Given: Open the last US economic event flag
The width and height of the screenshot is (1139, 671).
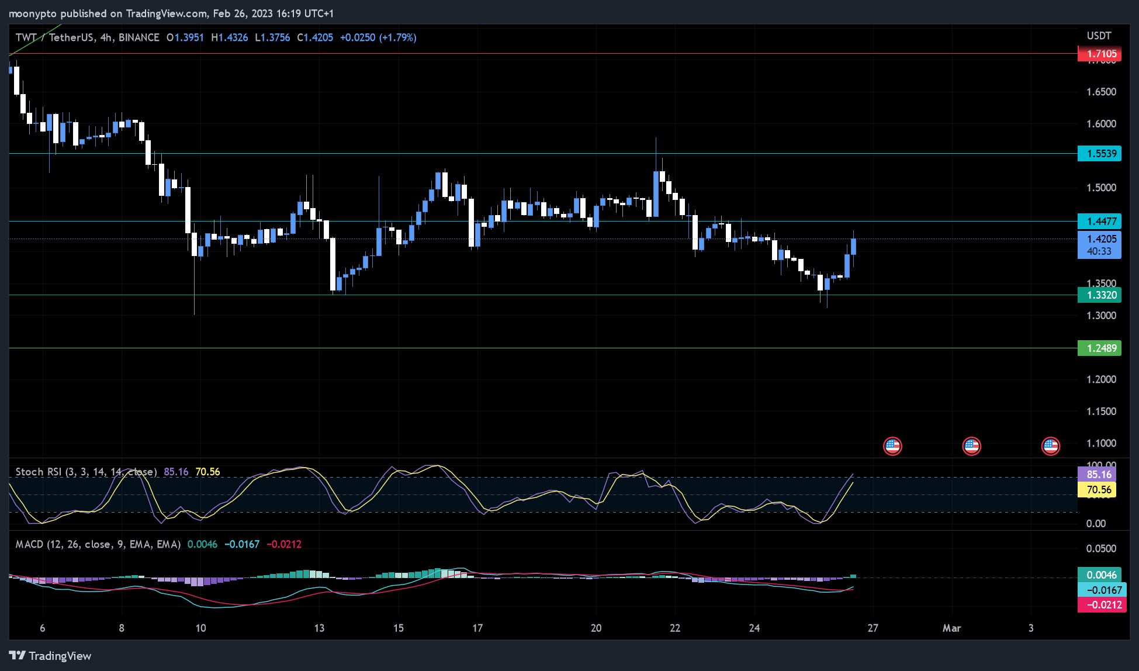Looking at the screenshot, I should tap(1051, 446).
